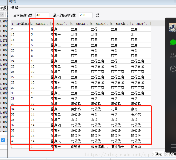Click the 取消 button
Screen dimensions: 176x160
coord(173,154)
